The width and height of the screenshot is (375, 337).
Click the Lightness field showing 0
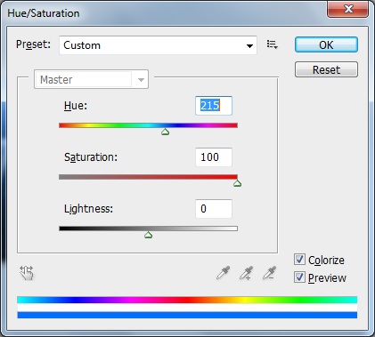pyautogui.click(x=214, y=209)
